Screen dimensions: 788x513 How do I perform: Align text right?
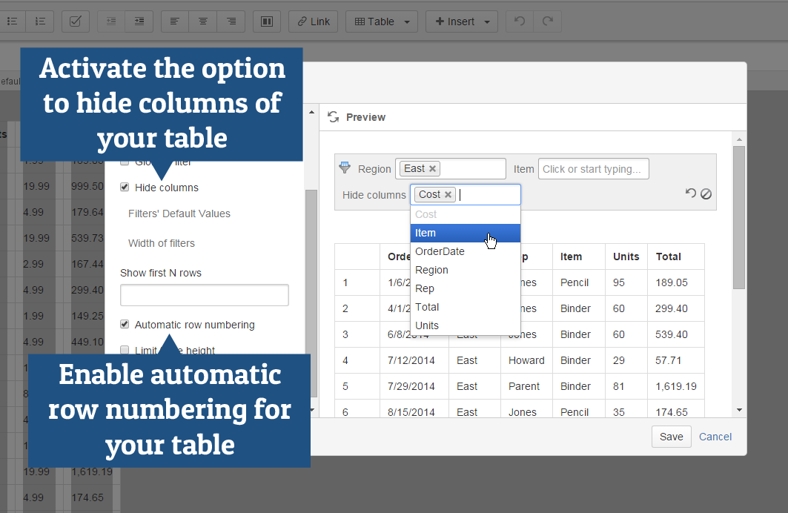(231, 21)
